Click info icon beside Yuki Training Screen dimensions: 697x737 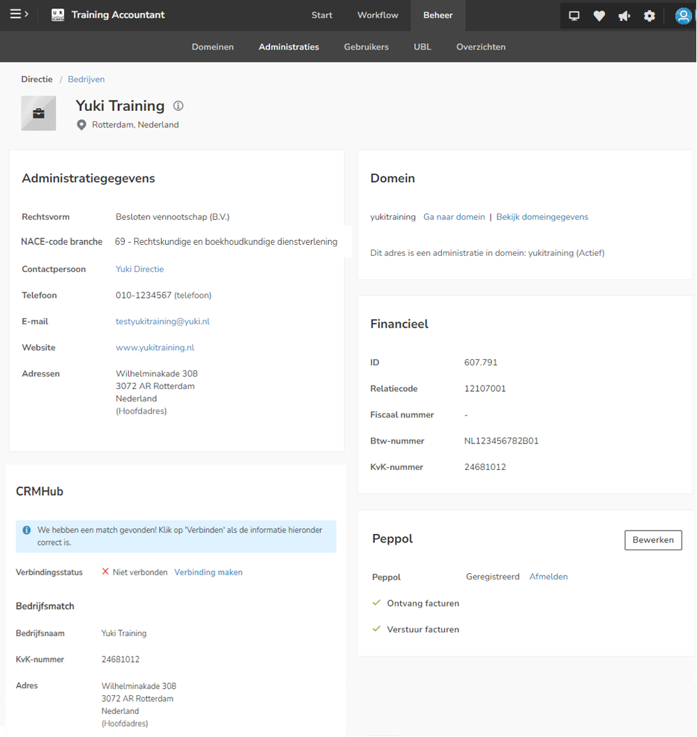click(178, 106)
